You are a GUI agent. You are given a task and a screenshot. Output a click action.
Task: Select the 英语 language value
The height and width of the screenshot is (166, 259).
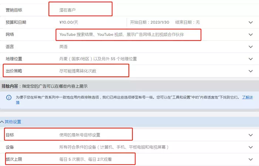click(63, 47)
